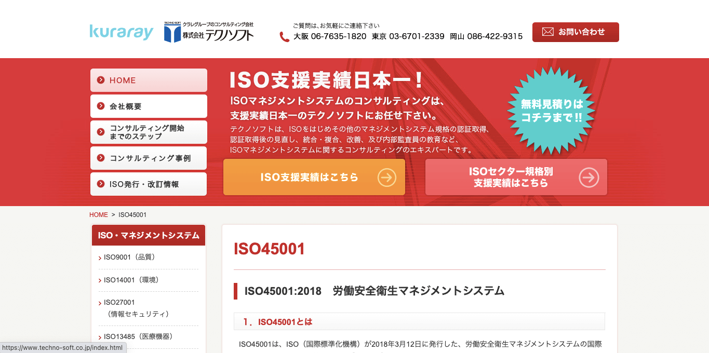Screen dimensions: 709x353
Task: Click the red phone handset icon
Action: [284, 37]
